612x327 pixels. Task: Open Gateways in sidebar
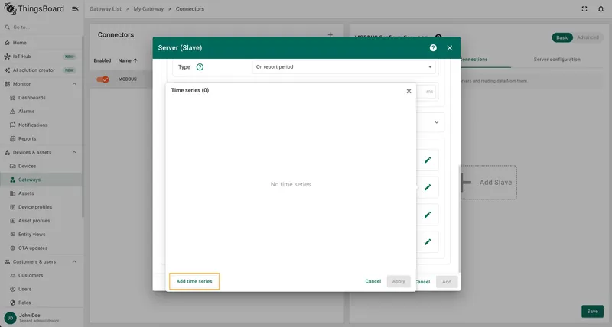pyautogui.click(x=41, y=180)
